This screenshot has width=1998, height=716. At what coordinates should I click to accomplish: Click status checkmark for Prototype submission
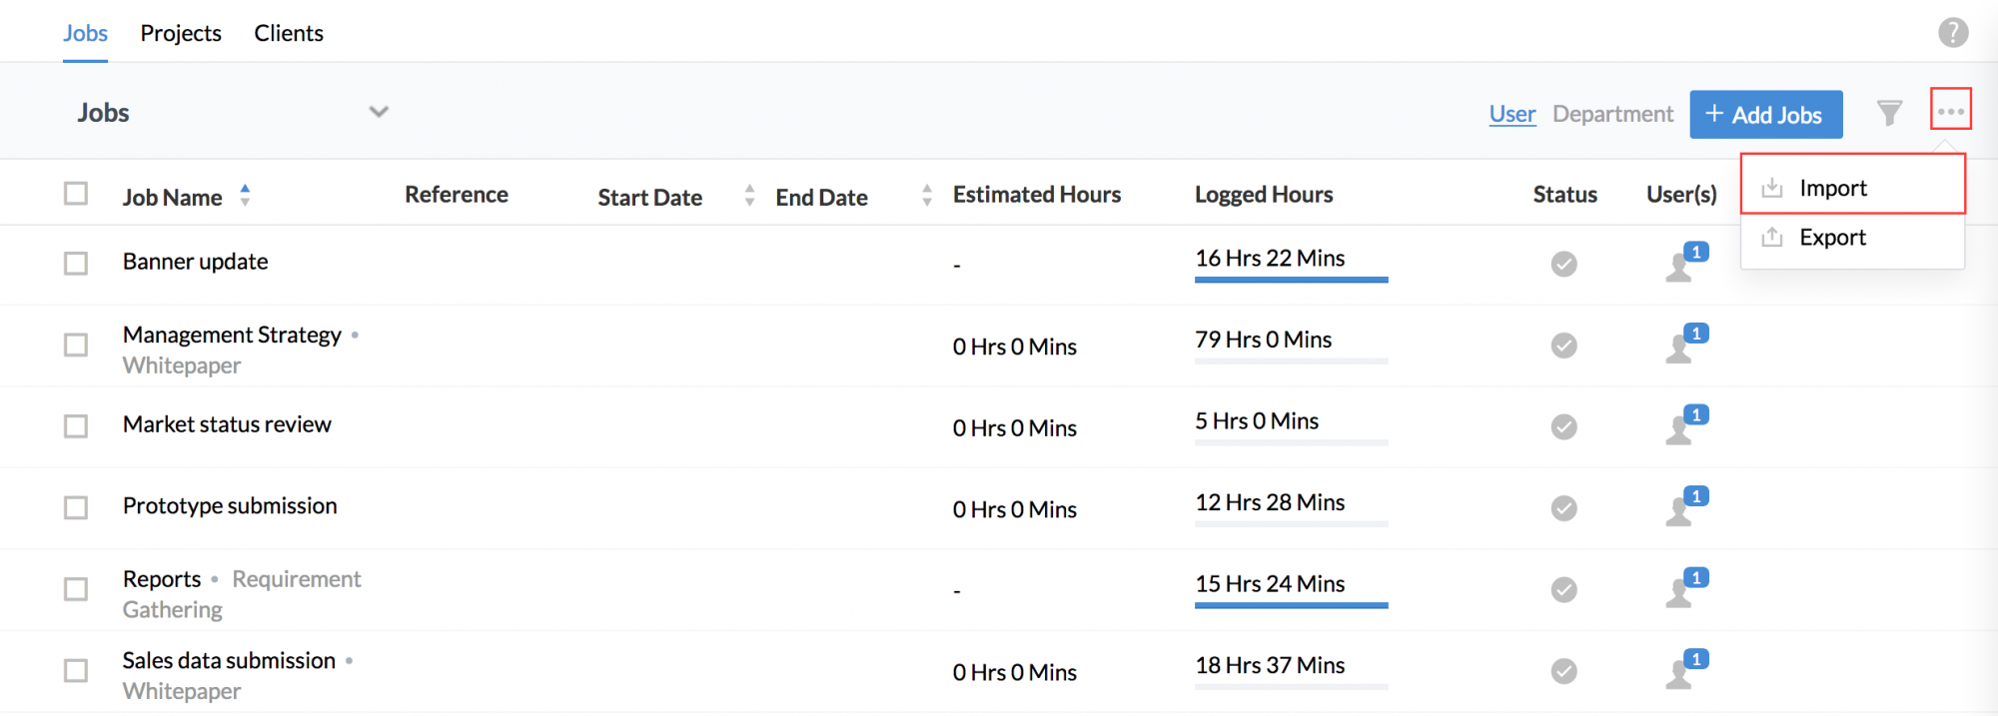tap(1563, 508)
